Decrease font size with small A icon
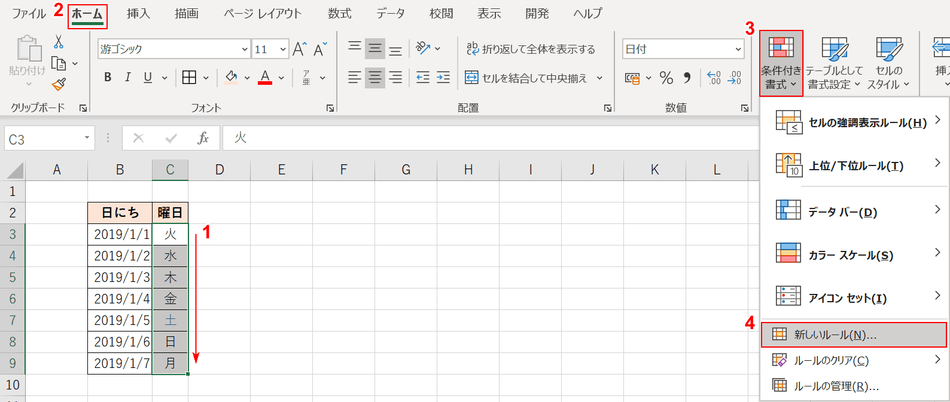The width and height of the screenshot is (950, 402). tap(320, 49)
